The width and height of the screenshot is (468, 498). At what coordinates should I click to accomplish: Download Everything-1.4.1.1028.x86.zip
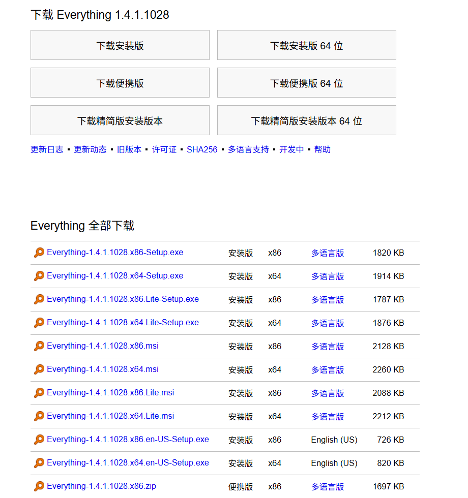tap(101, 486)
